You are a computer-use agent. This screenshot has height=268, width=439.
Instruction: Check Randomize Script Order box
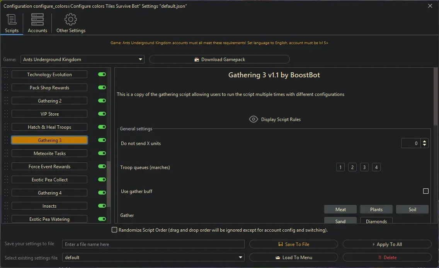tap(114, 230)
